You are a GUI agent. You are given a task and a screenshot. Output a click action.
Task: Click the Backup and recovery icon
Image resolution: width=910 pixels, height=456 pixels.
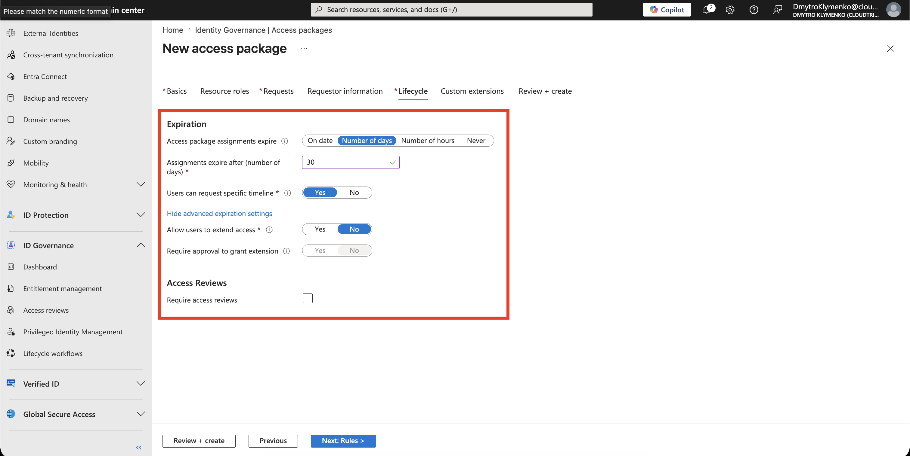(x=11, y=98)
